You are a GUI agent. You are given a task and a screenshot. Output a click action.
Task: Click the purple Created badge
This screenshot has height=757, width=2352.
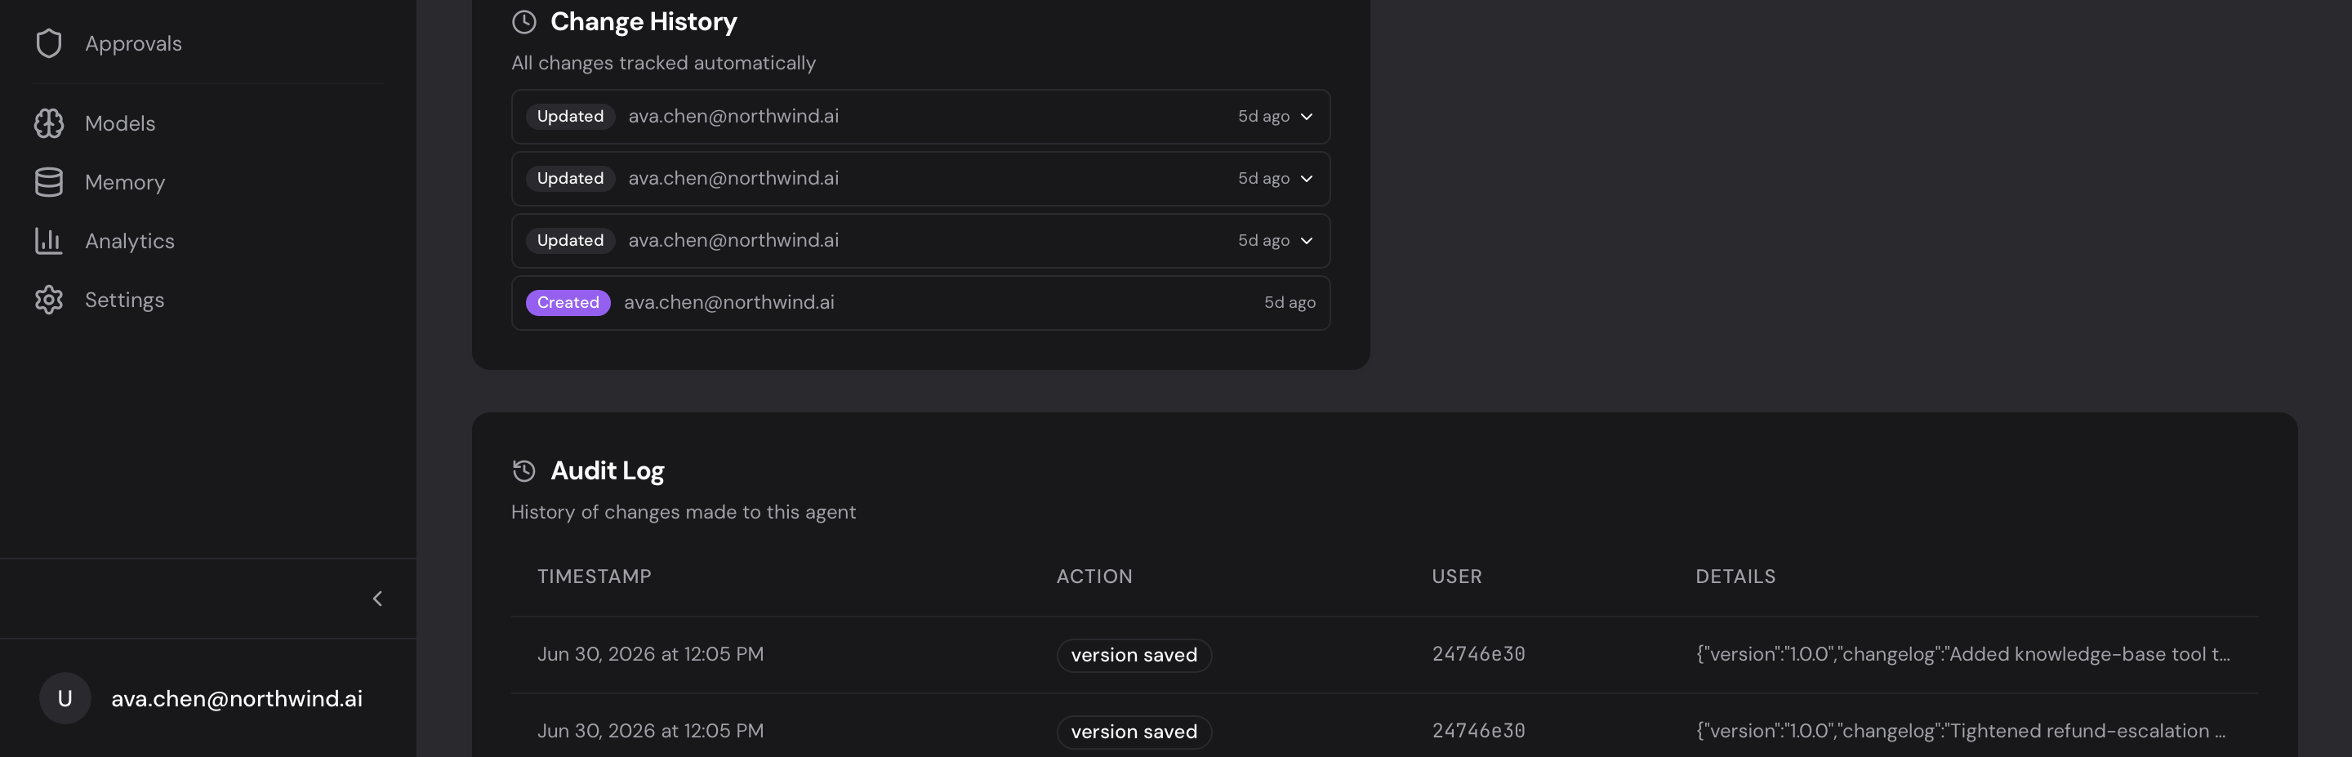coord(568,302)
